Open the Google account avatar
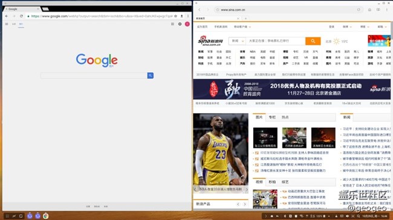 click(x=187, y=24)
